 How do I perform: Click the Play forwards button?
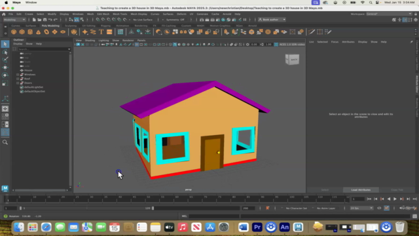395,199
